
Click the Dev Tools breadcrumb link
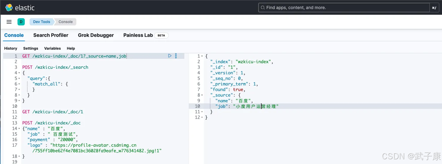coord(42,22)
